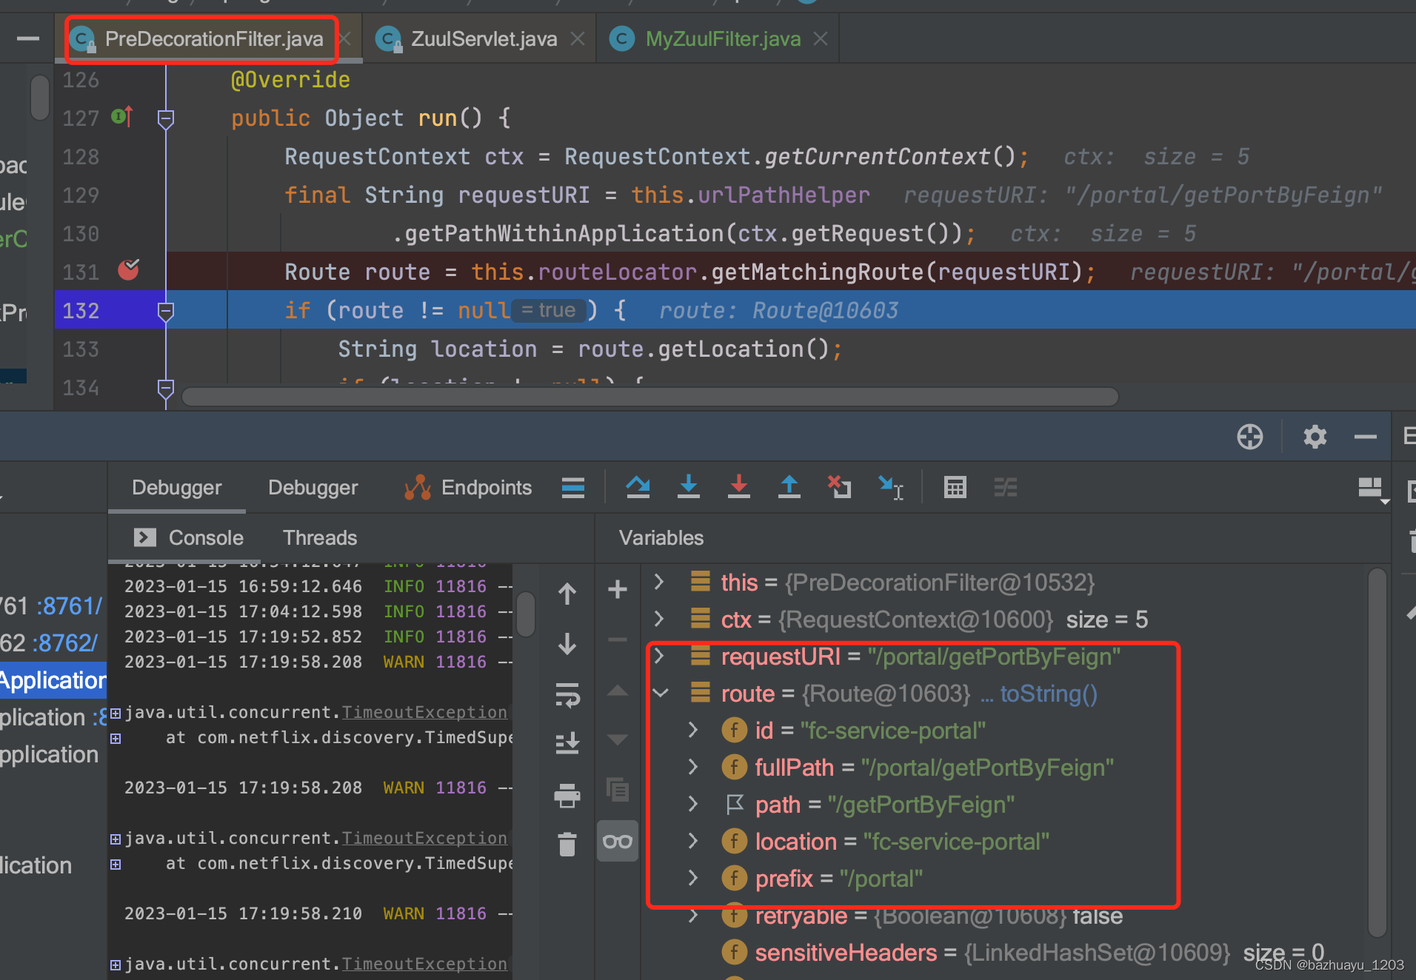Image resolution: width=1416 pixels, height=980 pixels.
Task: Open the Endpoints tab
Action: pos(468,487)
